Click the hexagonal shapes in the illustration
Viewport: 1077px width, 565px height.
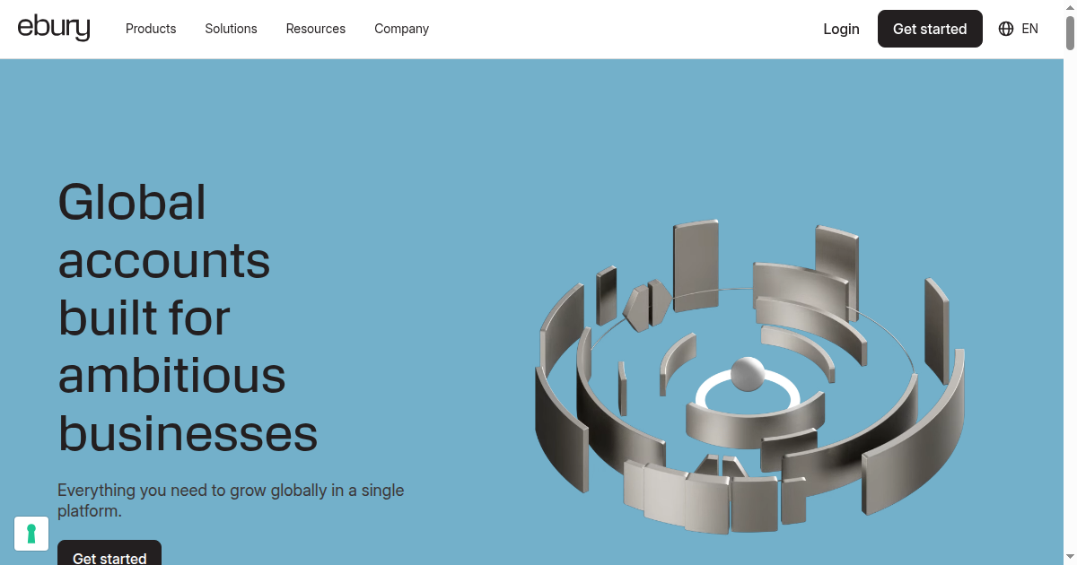tap(647, 304)
